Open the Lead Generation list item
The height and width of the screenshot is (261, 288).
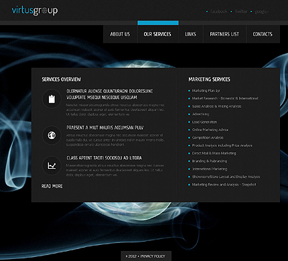click(x=204, y=122)
